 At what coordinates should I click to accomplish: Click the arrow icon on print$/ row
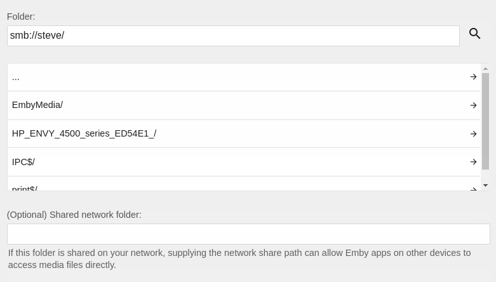(473, 188)
